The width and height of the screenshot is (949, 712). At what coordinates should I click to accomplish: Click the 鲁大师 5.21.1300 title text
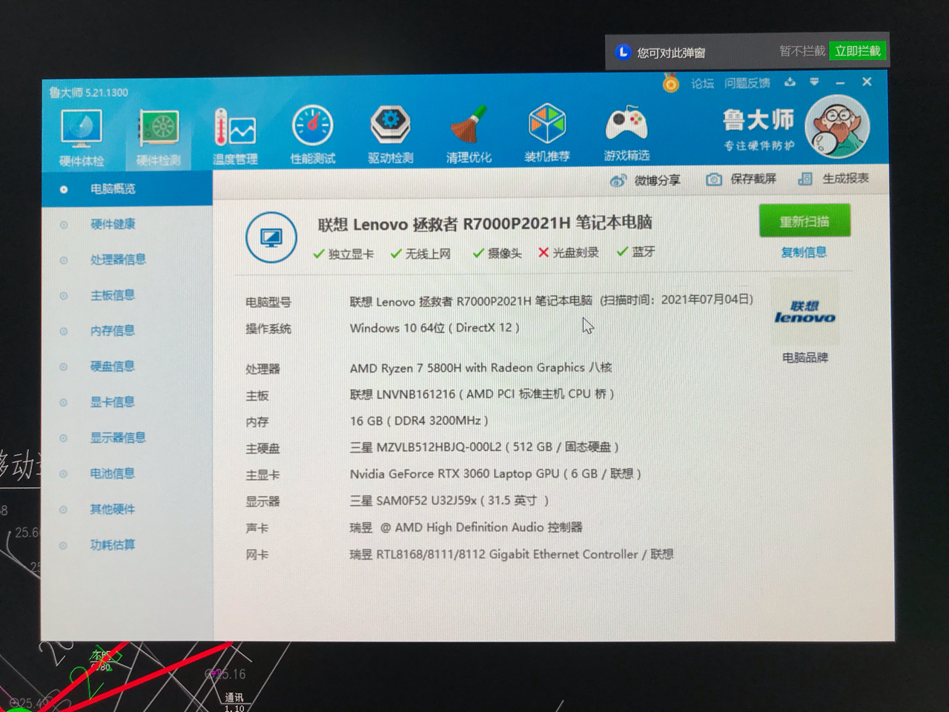click(x=89, y=93)
